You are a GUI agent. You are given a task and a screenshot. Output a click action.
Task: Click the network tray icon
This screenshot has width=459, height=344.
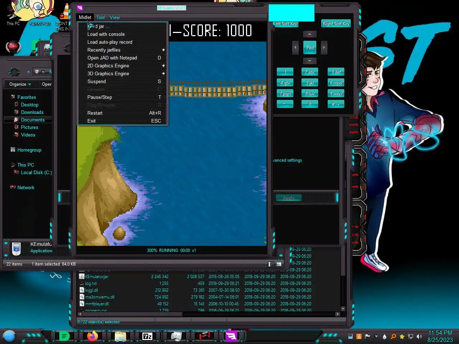pyautogui.click(x=411, y=336)
